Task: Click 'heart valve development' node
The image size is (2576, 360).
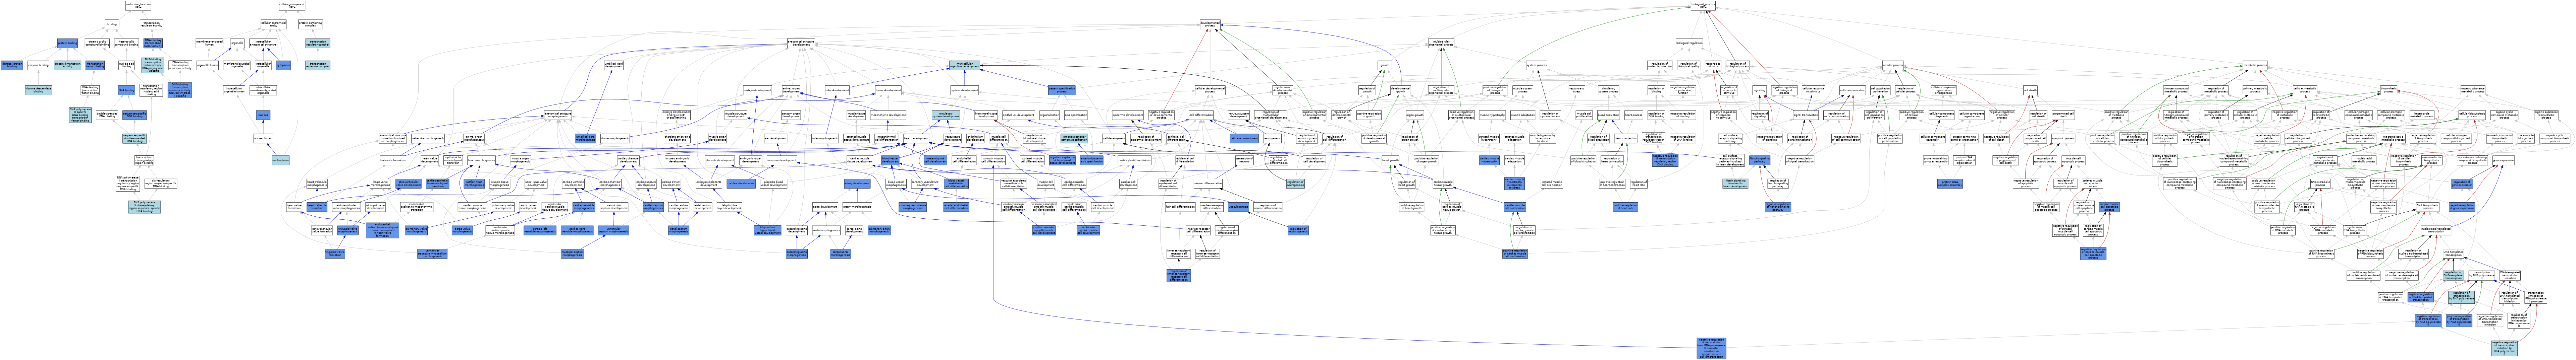Action: click(430, 160)
